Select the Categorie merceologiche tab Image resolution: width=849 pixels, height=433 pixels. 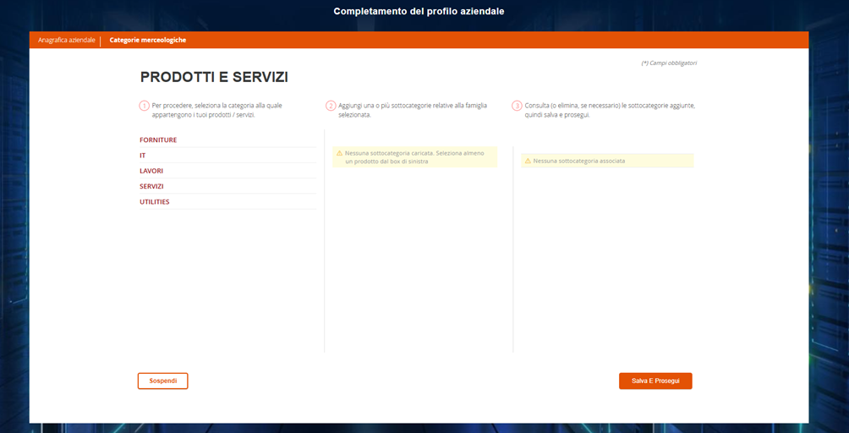(x=148, y=40)
